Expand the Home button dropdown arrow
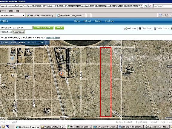The width and height of the screenshot is (172, 129). 164,15
